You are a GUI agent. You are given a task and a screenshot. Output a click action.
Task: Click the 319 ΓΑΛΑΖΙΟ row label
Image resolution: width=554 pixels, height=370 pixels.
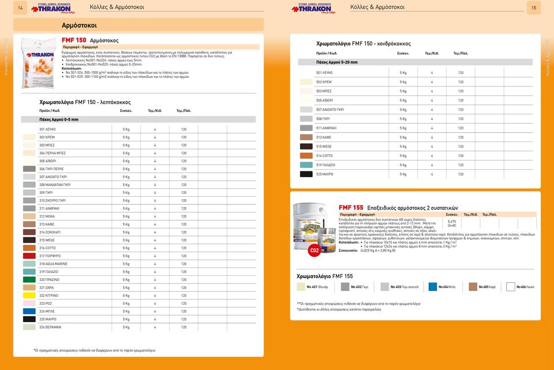(x=48, y=272)
